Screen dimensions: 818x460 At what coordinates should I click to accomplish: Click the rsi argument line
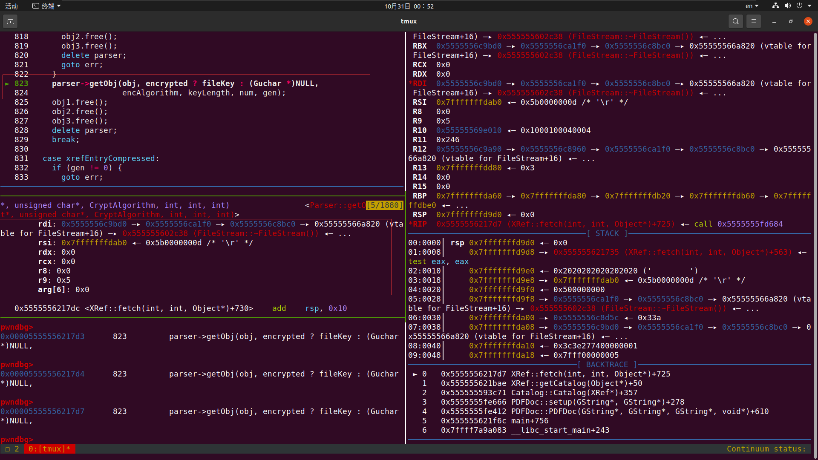tap(146, 243)
